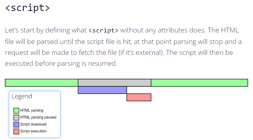This screenshot has width=253, height=140.
Task: Select the "Script download" legend label
Action: click(x=33, y=124)
